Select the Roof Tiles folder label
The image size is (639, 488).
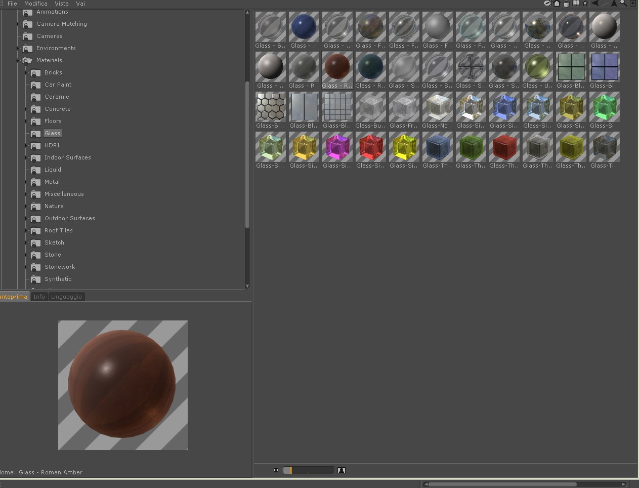59,230
